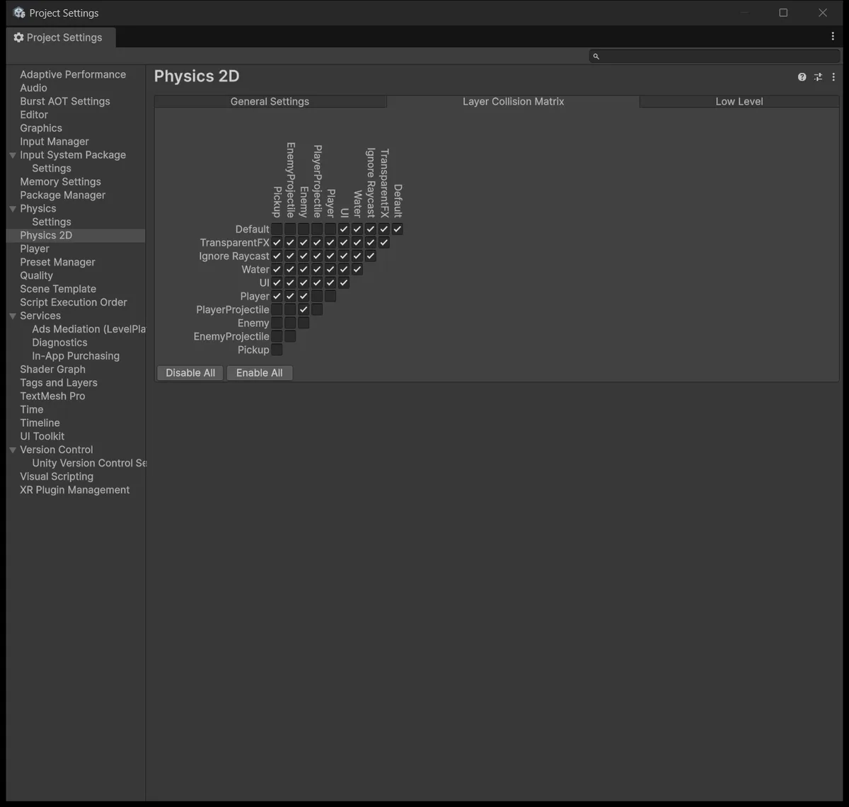Open Diagnostics under Services
Screen dimensions: 849x807
59,343
